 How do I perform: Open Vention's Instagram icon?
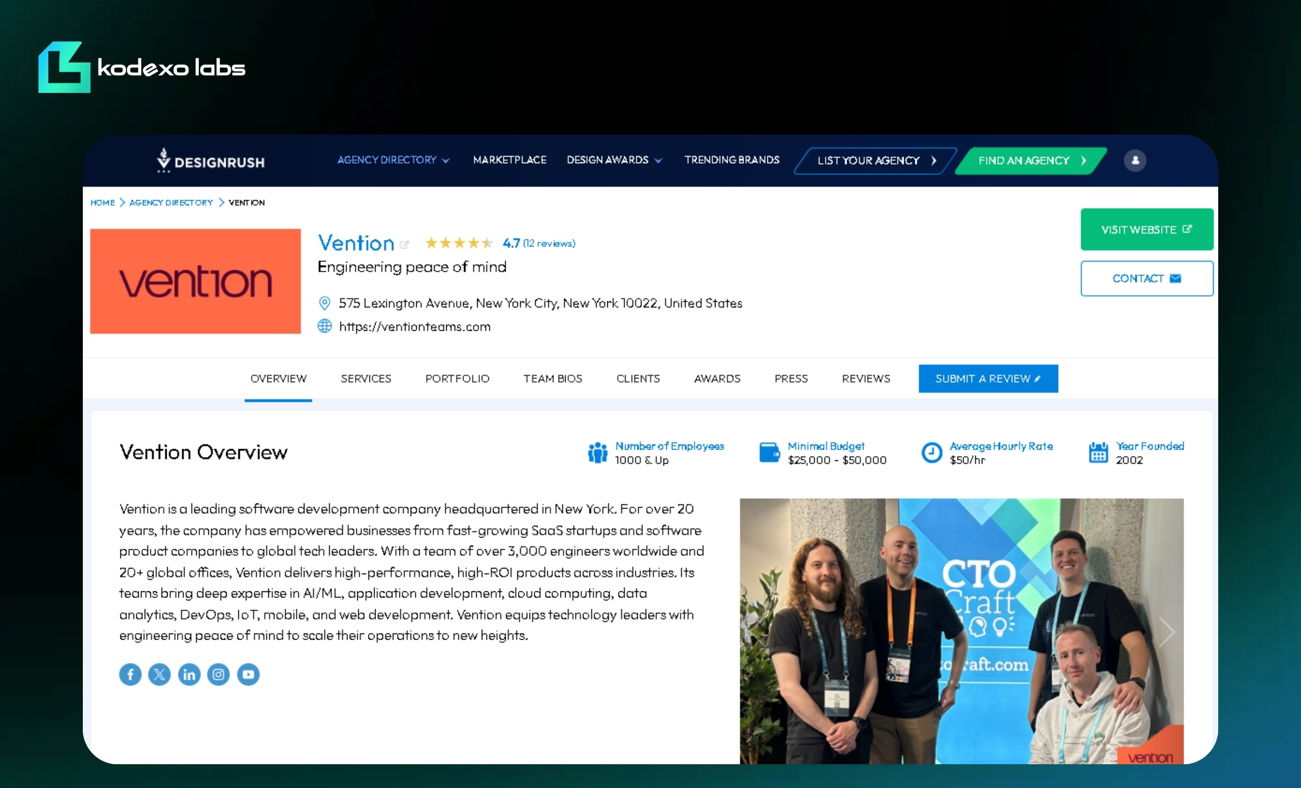pyautogui.click(x=219, y=674)
